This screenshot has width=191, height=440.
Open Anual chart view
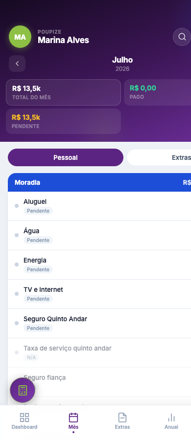[171, 421]
